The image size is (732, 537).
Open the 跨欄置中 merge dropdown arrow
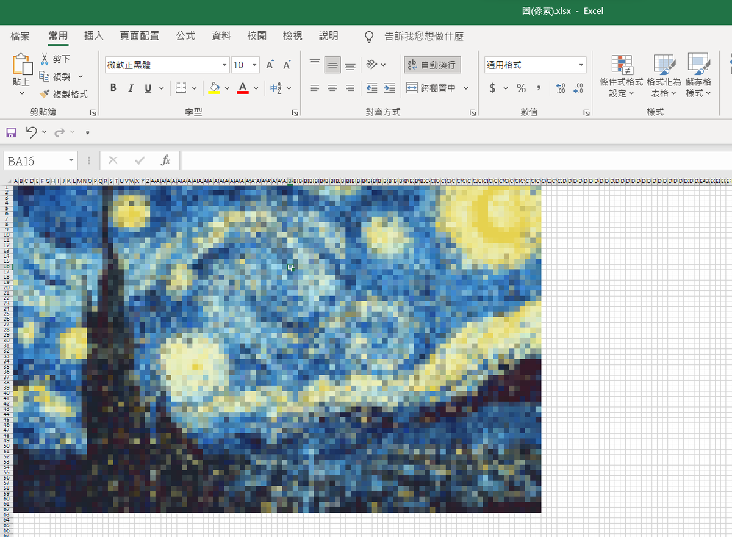pos(466,88)
